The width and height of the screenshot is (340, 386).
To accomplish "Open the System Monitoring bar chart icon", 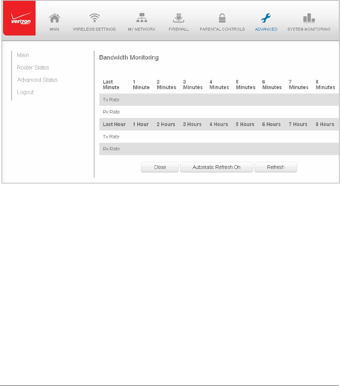I will pyautogui.click(x=309, y=18).
